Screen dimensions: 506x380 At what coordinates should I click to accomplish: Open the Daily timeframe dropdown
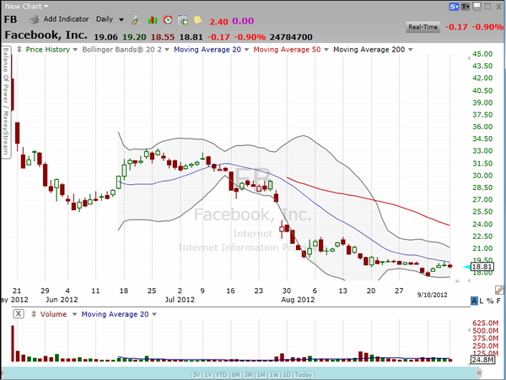pyautogui.click(x=110, y=19)
